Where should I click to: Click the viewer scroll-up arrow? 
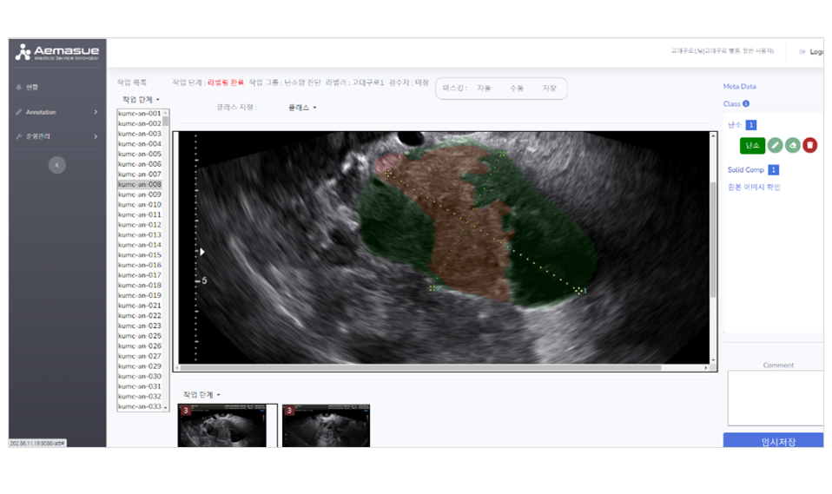point(713,135)
